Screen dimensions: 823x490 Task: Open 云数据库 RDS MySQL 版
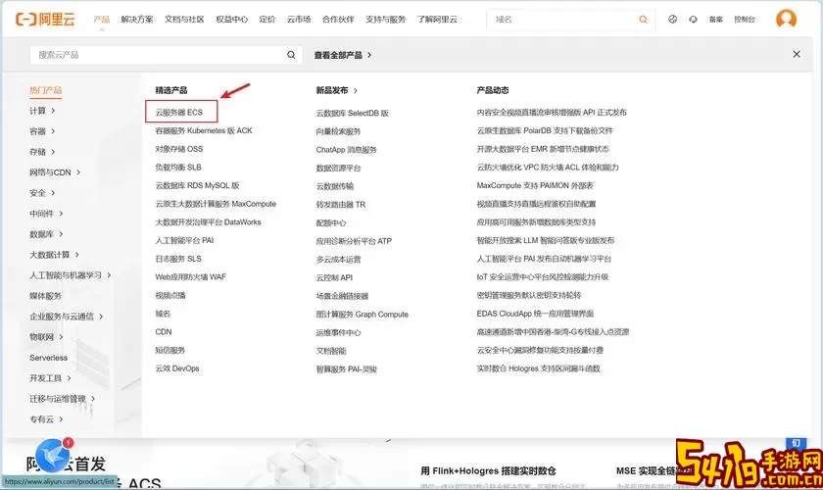197,185
